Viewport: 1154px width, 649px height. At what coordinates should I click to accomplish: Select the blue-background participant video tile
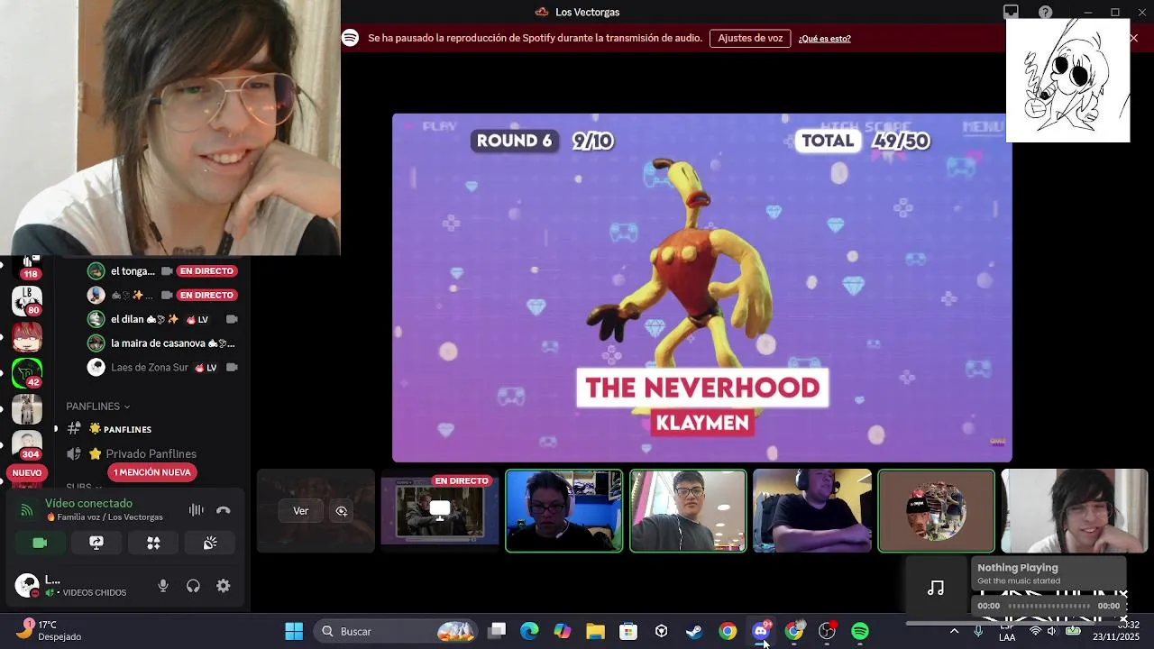coord(563,510)
